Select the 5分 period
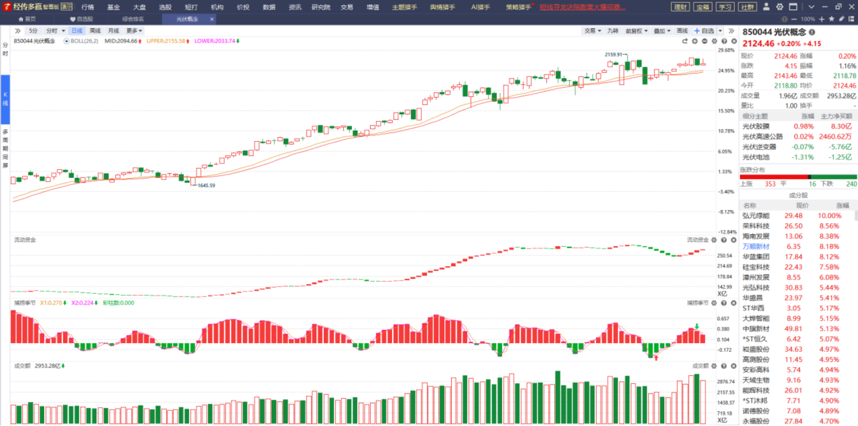 pyautogui.click(x=33, y=30)
